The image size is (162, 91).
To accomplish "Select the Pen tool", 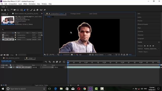I will coord(25,10).
